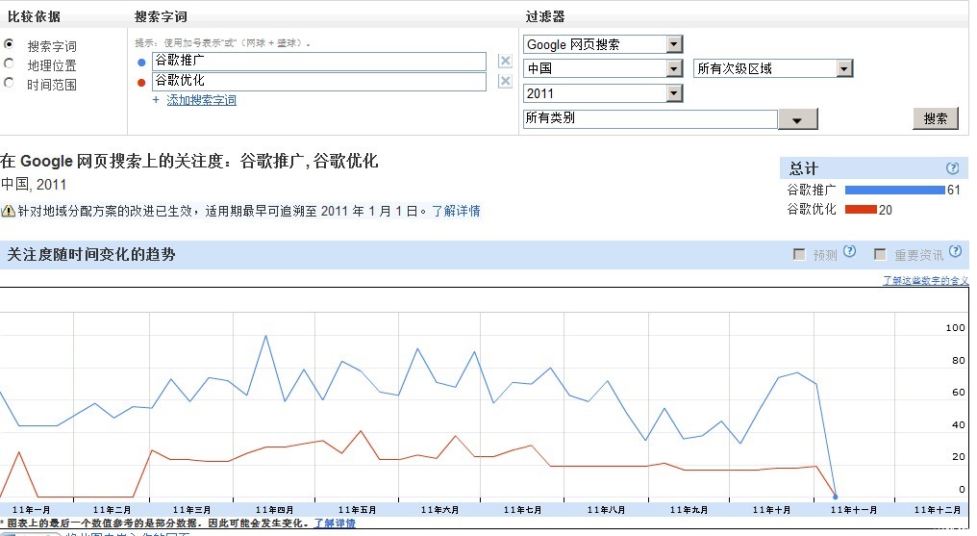Open the 中国 country dropdown

click(x=603, y=68)
